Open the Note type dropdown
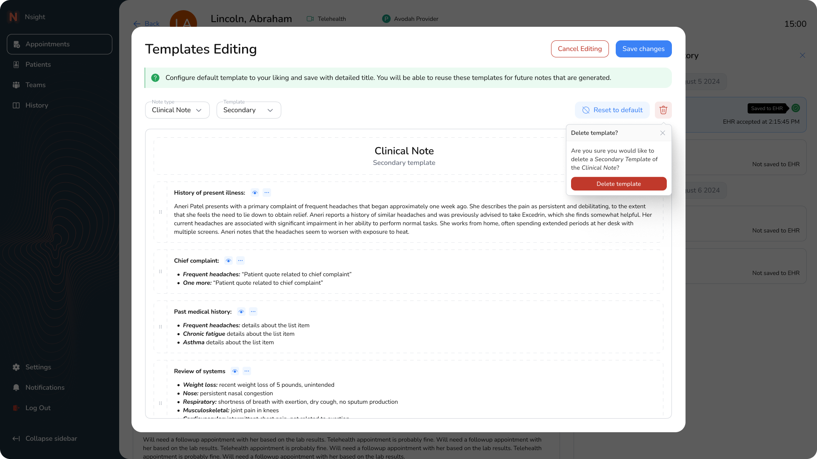 (177, 110)
